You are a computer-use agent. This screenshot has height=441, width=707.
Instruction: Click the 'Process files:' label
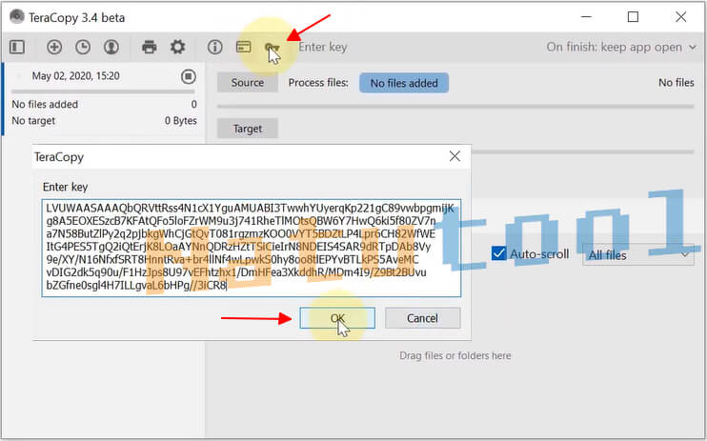pos(318,83)
